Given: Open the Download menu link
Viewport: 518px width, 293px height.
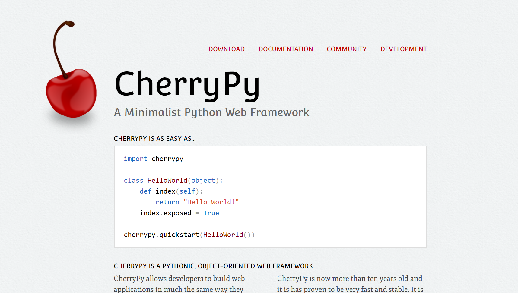Looking at the screenshot, I should (227, 49).
